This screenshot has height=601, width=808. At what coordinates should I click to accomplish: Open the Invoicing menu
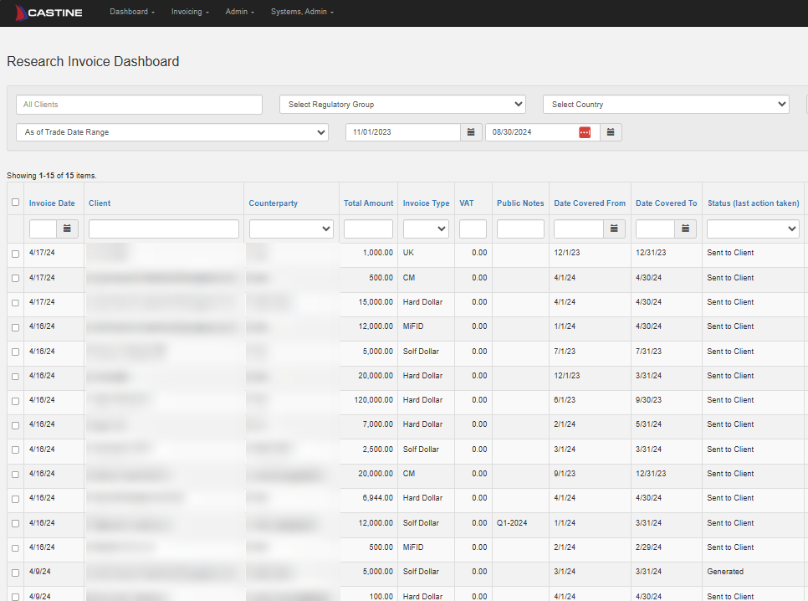(x=190, y=12)
